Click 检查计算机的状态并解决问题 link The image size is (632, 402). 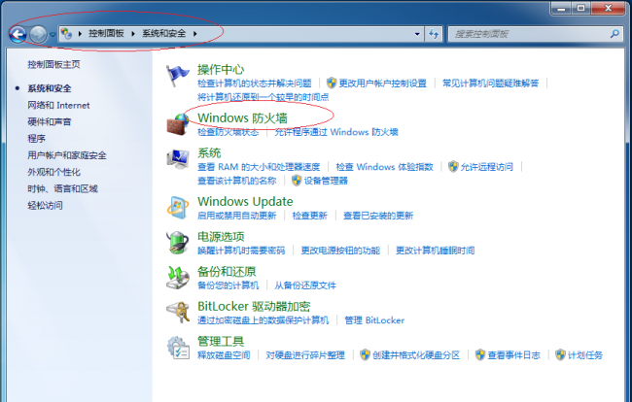(255, 84)
